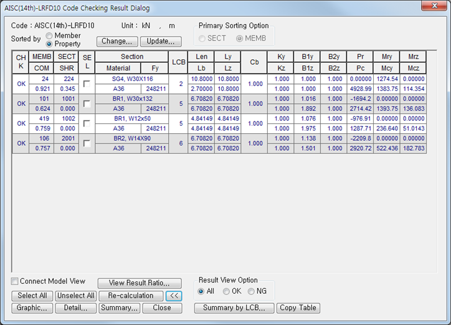The width and height of the screenshot is (451, 325).
Task: Open Summary by LCB...
Action: (x=234, y=308)
